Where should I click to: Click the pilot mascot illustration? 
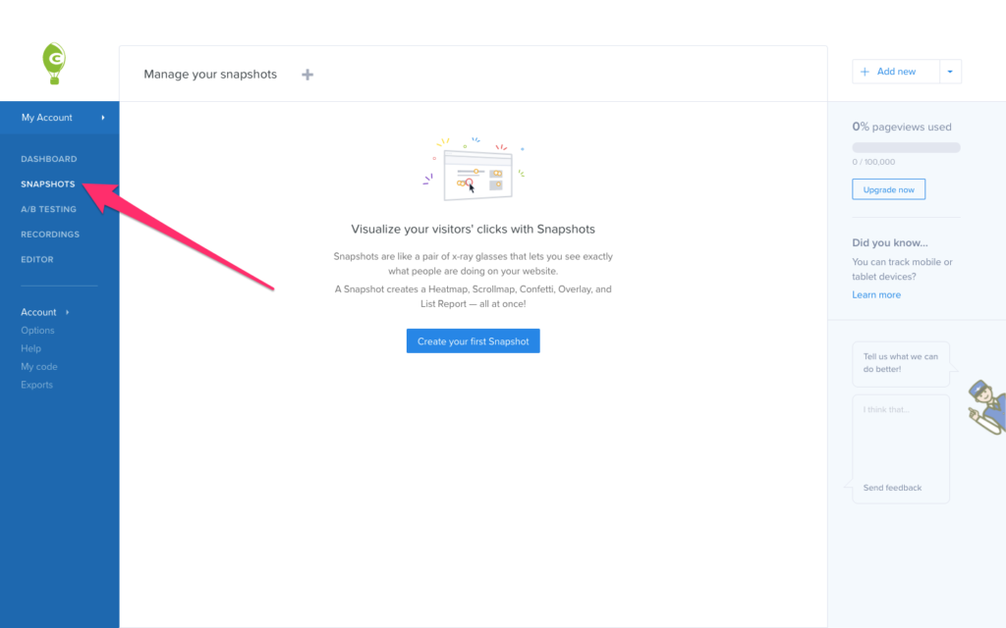point(984,405)
